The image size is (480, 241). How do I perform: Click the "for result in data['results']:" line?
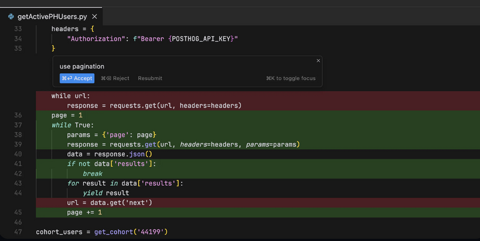pos(125,183)
